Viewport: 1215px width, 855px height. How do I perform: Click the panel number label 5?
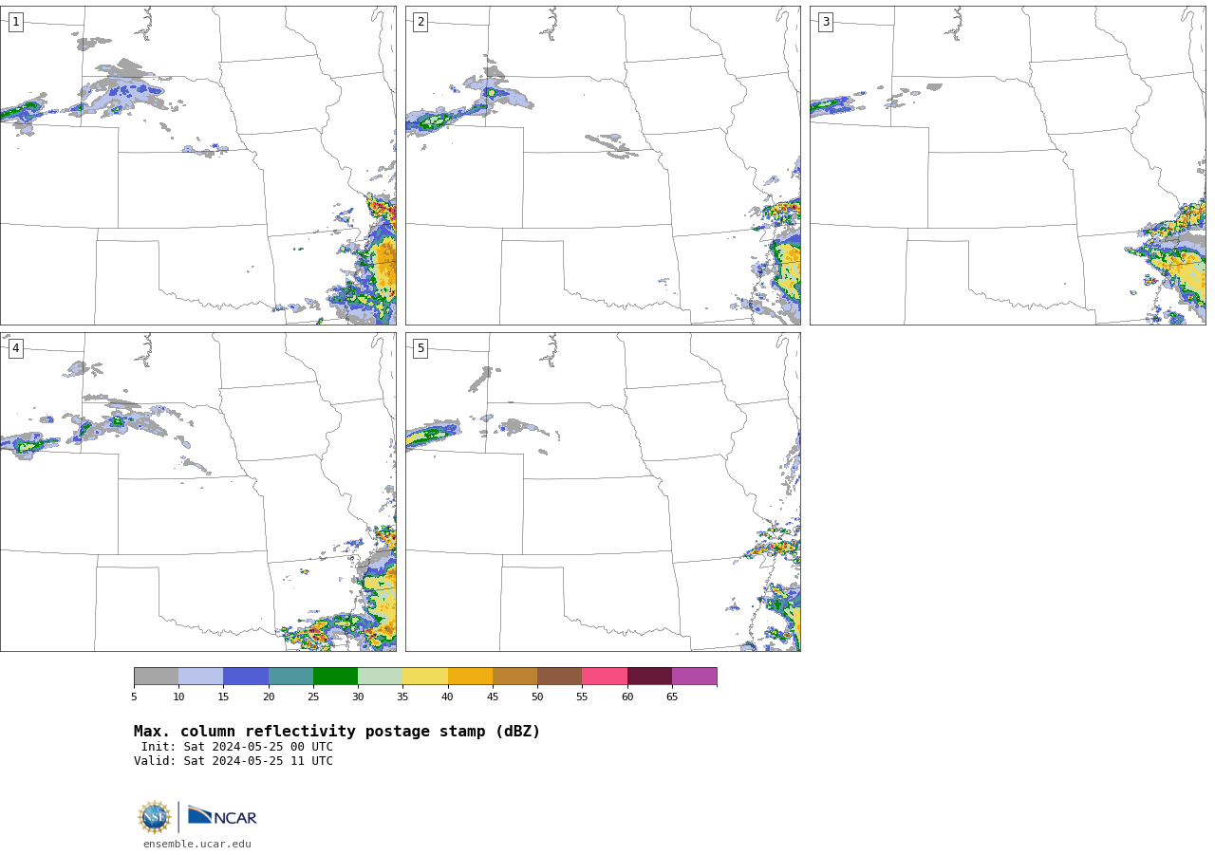421,348
